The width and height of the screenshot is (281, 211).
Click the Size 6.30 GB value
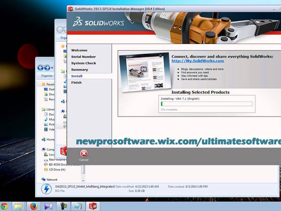pyautogui.click(x=140, y=191)
